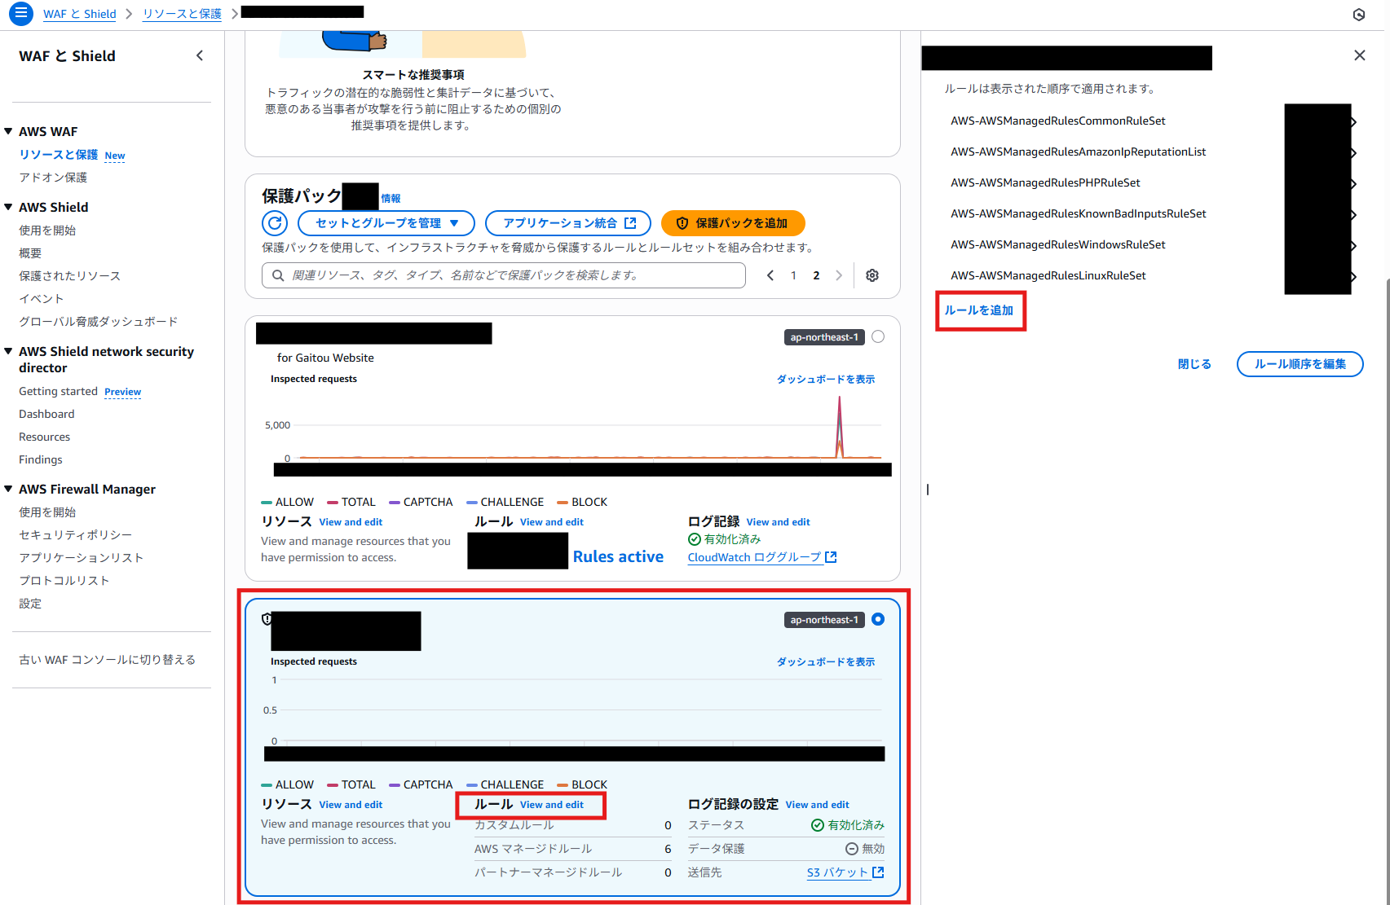Click ダッシュボードを表示 in the for Gaitou Website card
The width and height of the screenshot is (1390, 905).
(826, 380)
